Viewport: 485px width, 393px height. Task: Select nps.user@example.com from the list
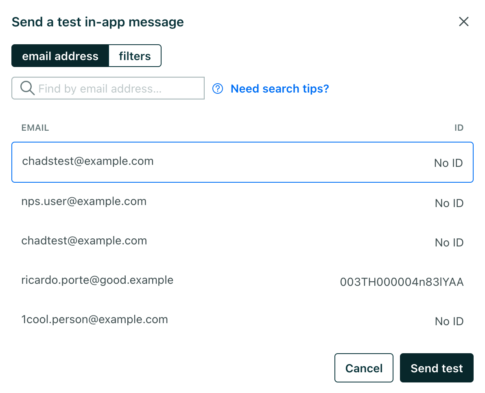point(84,201)
